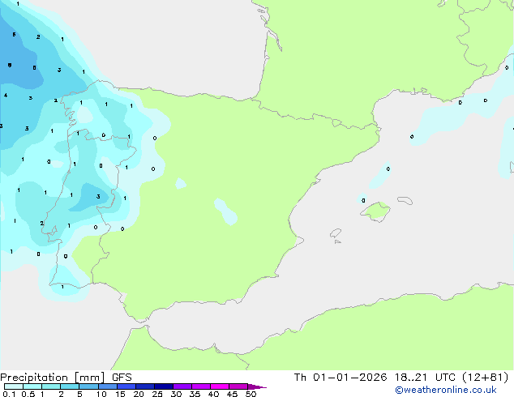Select the 25–30 mm dark blue swatch
Image resolution: width=514 pixels, height=397 pixels.
(164, 386)
